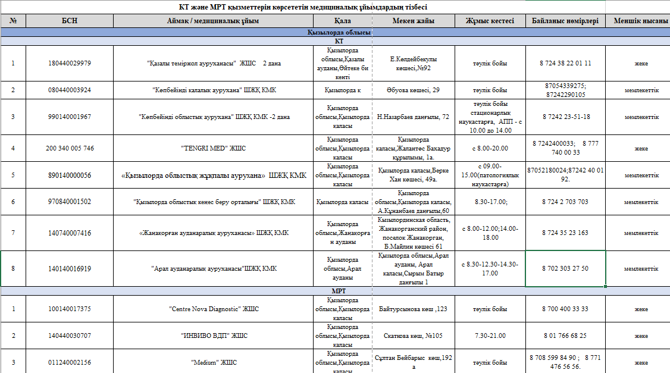Click the BSN cell 140740007416
The width and height of the screenshot is (670, 373).
[70, 233]
